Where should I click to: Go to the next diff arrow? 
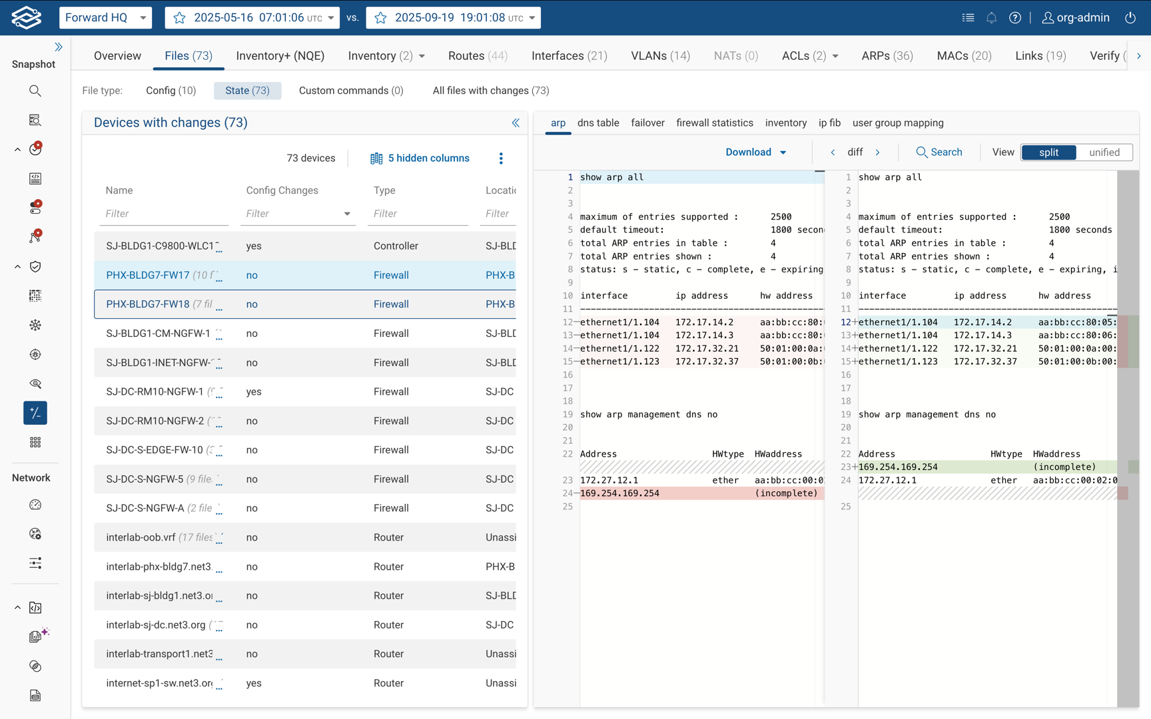[x=878, y=152]
